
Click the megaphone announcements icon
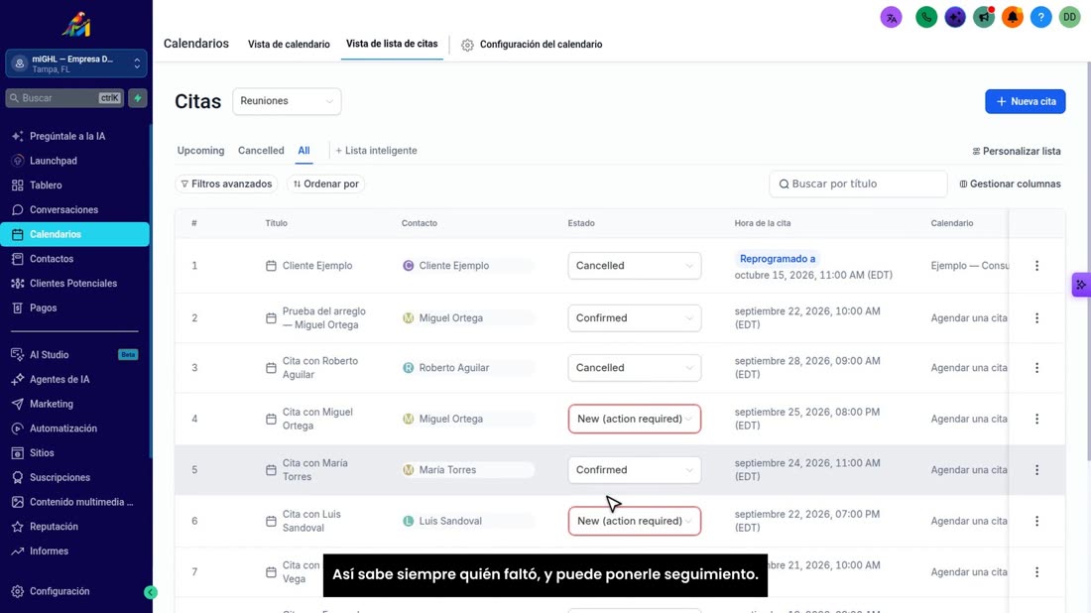coord(984,18)
